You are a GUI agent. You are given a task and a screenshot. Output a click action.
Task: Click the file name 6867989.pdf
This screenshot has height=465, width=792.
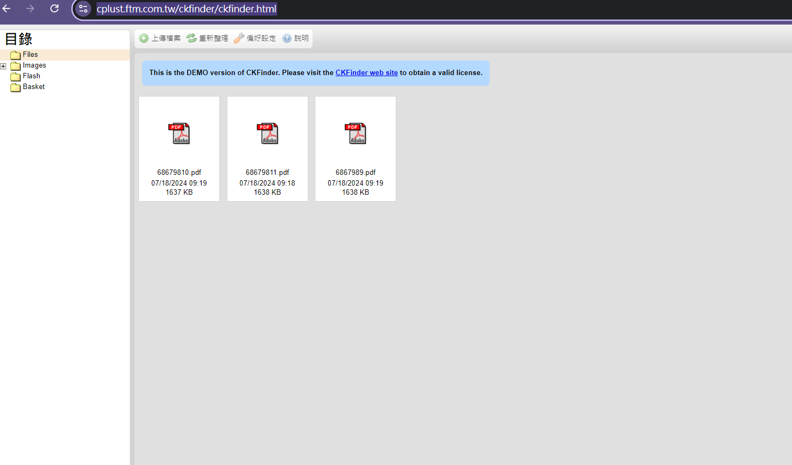coord(356,172)
